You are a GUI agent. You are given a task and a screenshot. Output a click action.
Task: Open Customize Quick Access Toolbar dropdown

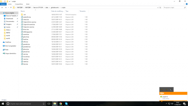pyautogui.click(x=10, y=1)
